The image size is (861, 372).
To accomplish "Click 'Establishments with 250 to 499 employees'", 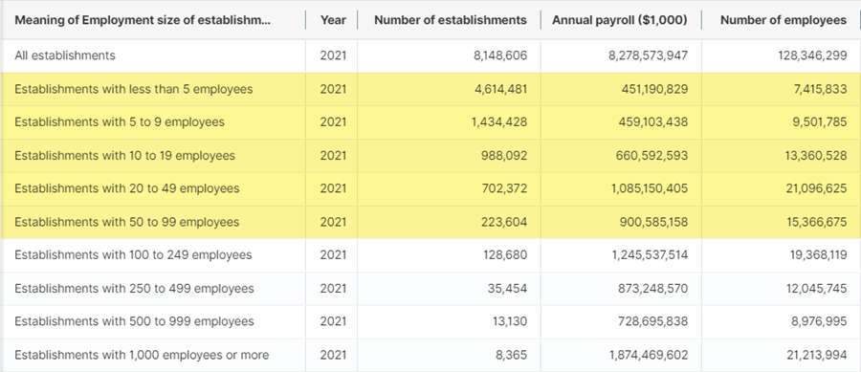I will [x=135, y=289].
